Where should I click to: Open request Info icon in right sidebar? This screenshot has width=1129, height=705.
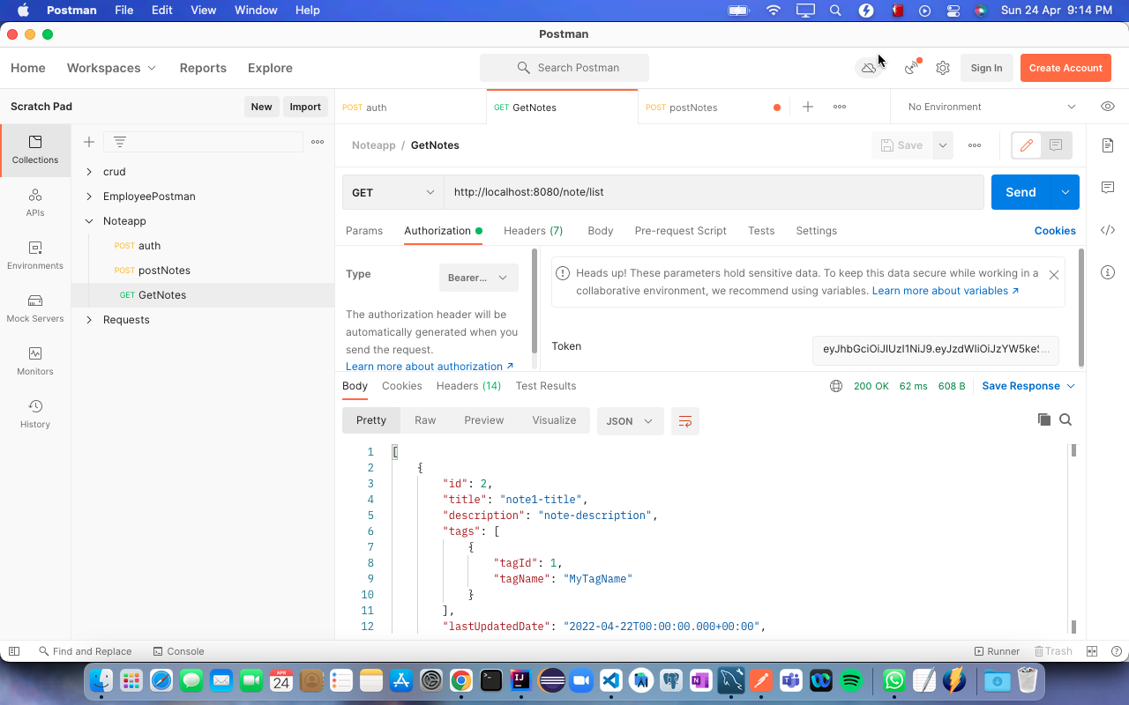[1108, 272]
